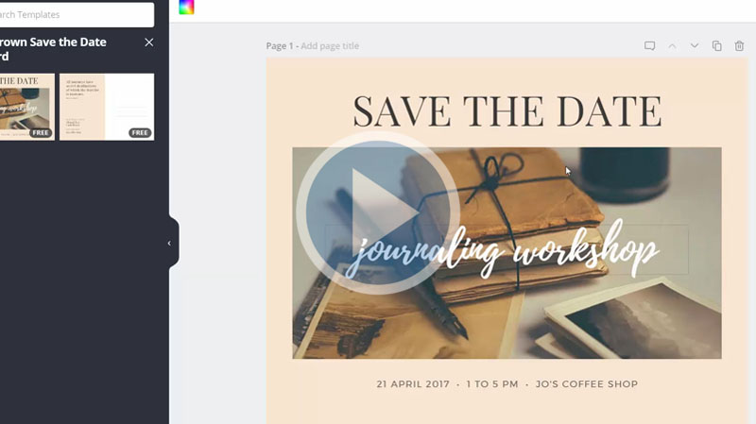
Task: Open the rainbow color picker swatch
Action: point(186,8)
